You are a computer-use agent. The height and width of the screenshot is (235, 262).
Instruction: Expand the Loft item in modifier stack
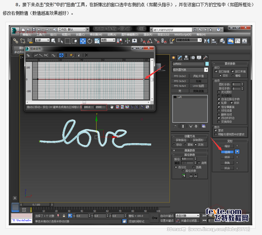[175, 97]
